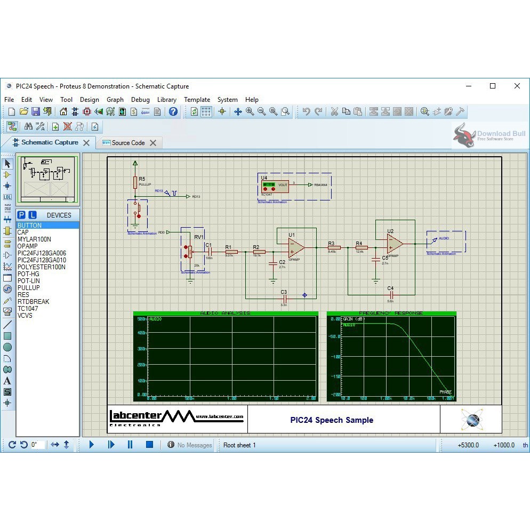Toggle wire autorouter button
The image size is (530, 530).
click(x=12, y=126)
